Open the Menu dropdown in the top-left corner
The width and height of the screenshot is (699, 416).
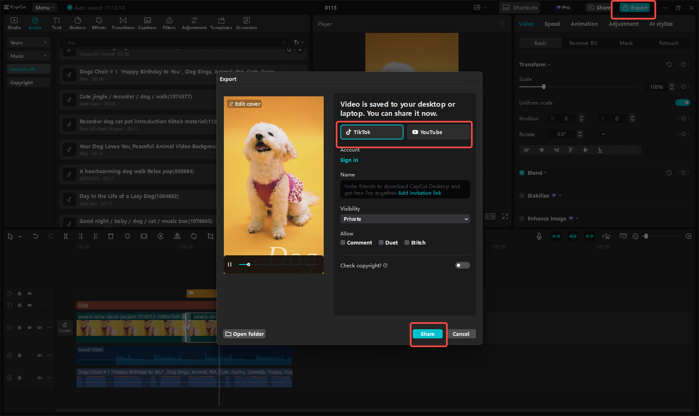(44, 7)
